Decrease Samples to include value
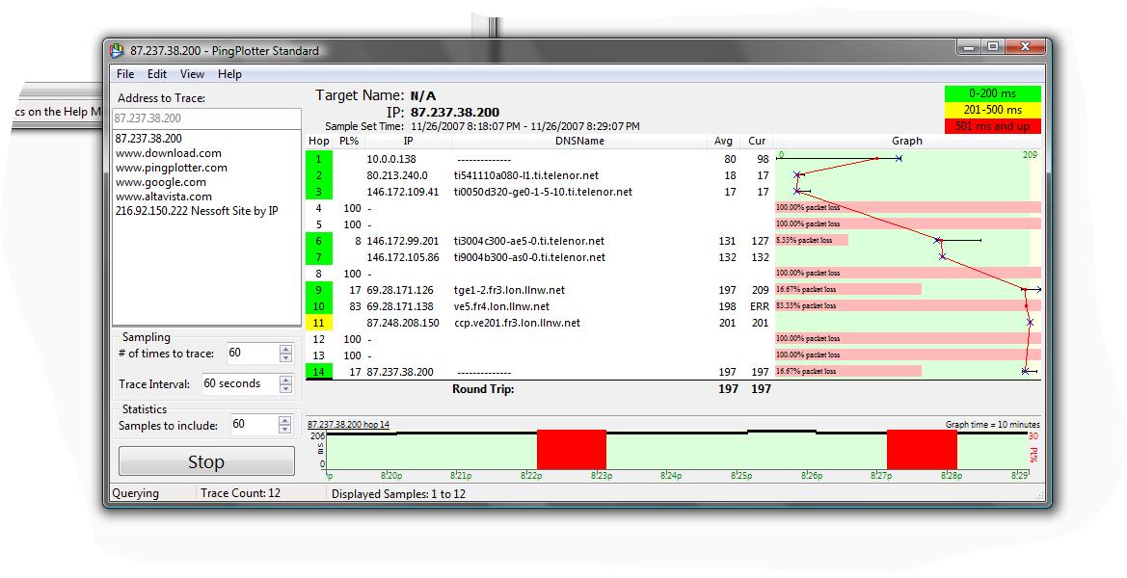1127x578 pixels. tap(285, 430)
